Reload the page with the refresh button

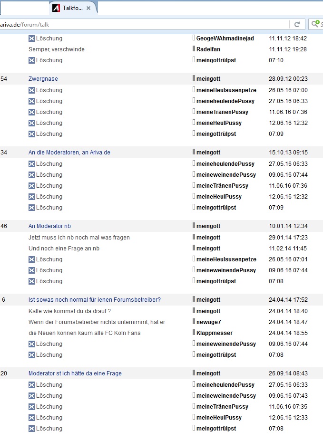click(x=297, y=24)
